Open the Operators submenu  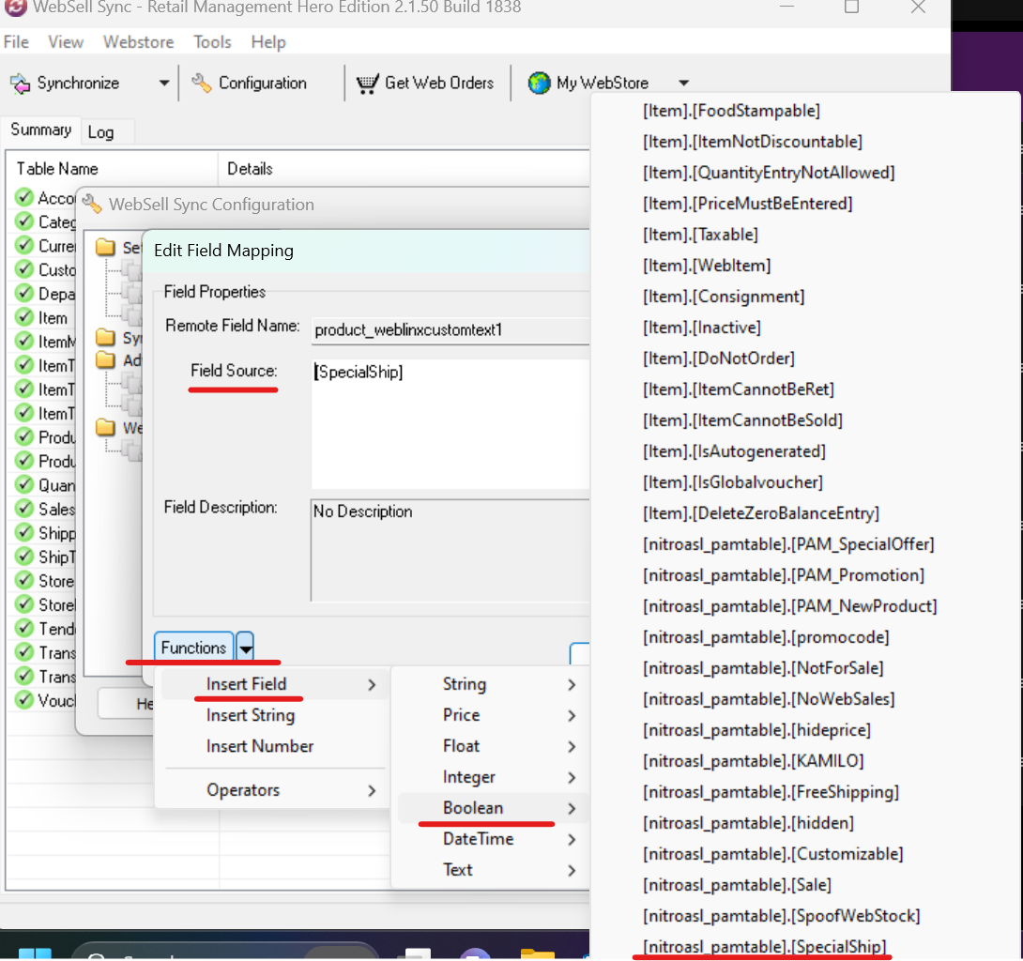point(274,790)
